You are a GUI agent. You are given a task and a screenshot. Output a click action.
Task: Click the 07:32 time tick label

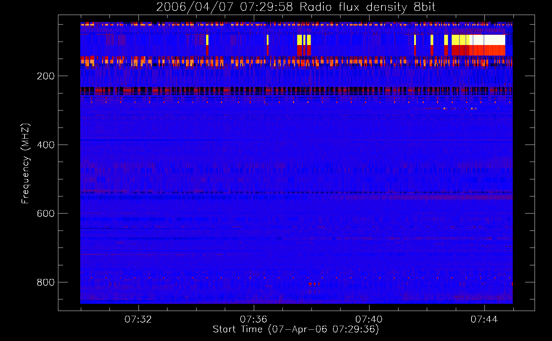(138, 320)
